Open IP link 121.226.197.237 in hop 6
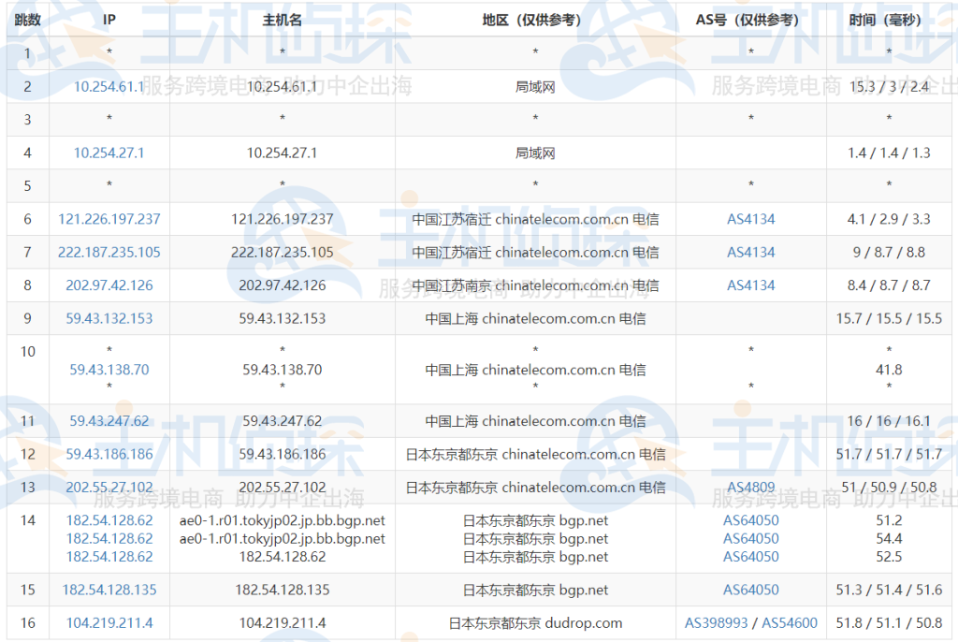958x642 pixels. pyautogui.click(x=109, y=219)
